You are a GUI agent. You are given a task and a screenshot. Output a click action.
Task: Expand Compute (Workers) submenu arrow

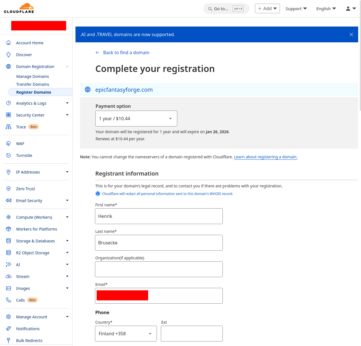(x=67, y=217)
